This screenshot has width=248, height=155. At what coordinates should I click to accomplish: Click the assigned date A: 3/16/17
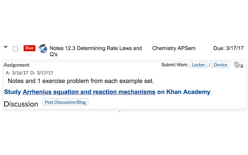[x=17, y=73]
